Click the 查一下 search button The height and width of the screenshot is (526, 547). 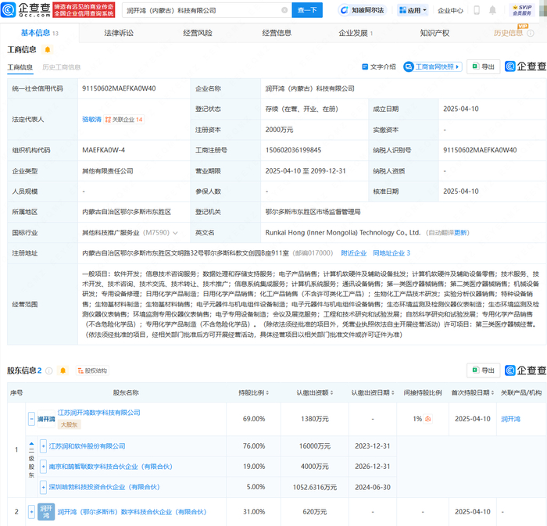pos(307,10)
